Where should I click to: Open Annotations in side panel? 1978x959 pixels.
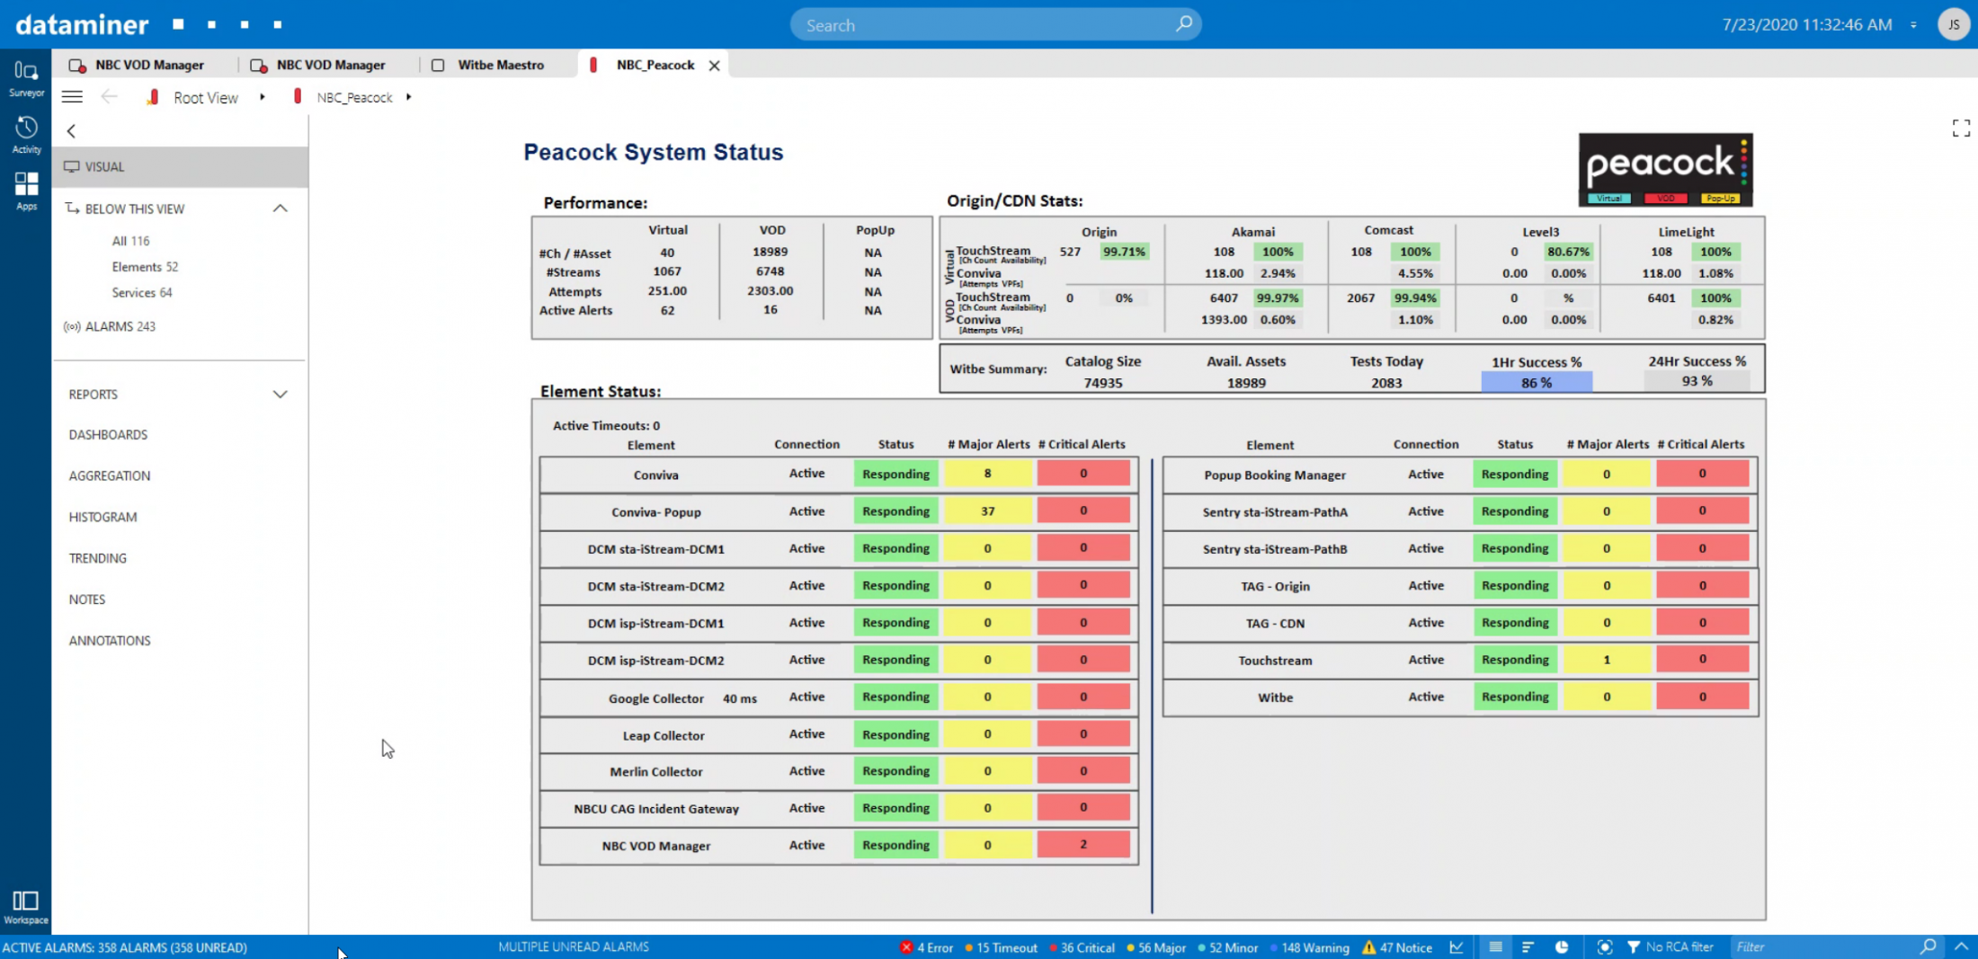pos(110,641)
